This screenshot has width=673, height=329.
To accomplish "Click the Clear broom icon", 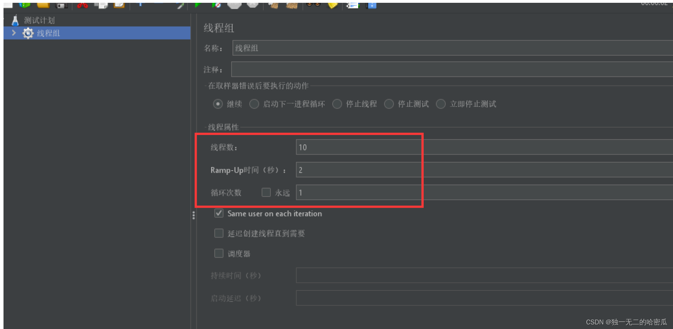I will 273,5.
